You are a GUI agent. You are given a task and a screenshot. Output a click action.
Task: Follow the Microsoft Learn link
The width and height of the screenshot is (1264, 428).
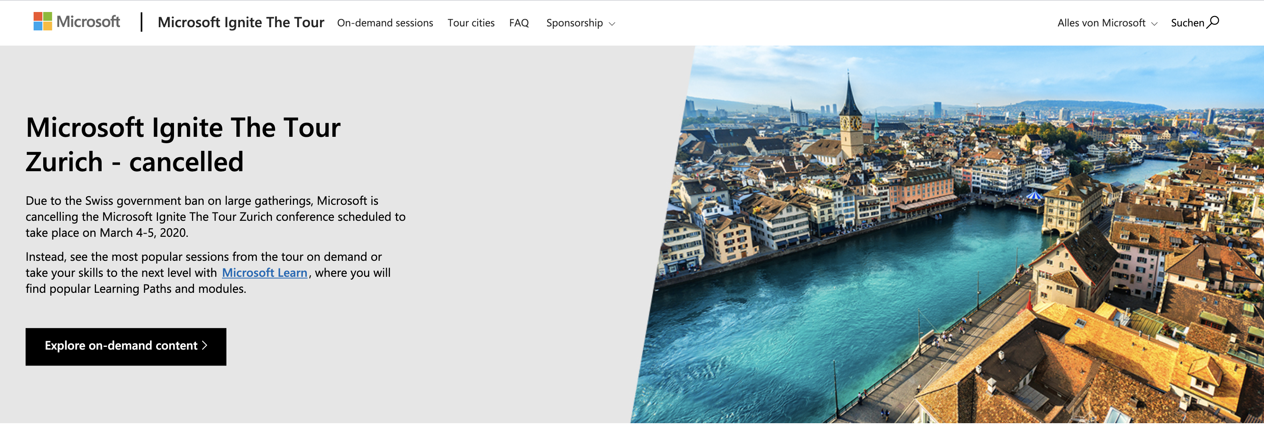pos(264,273)
